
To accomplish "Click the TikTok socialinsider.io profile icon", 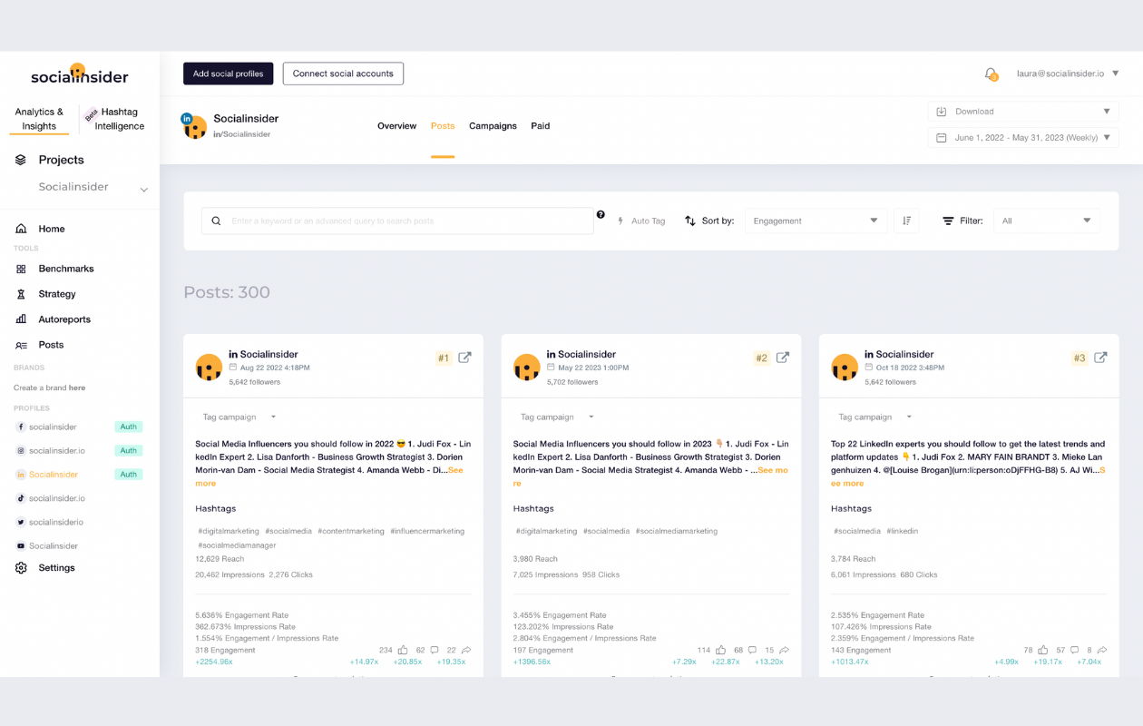I will 21,498.
